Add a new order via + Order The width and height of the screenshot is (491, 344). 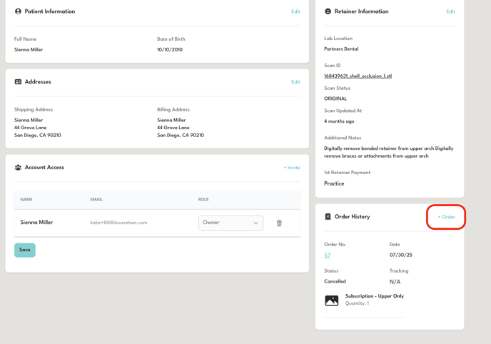pos(446,217)
